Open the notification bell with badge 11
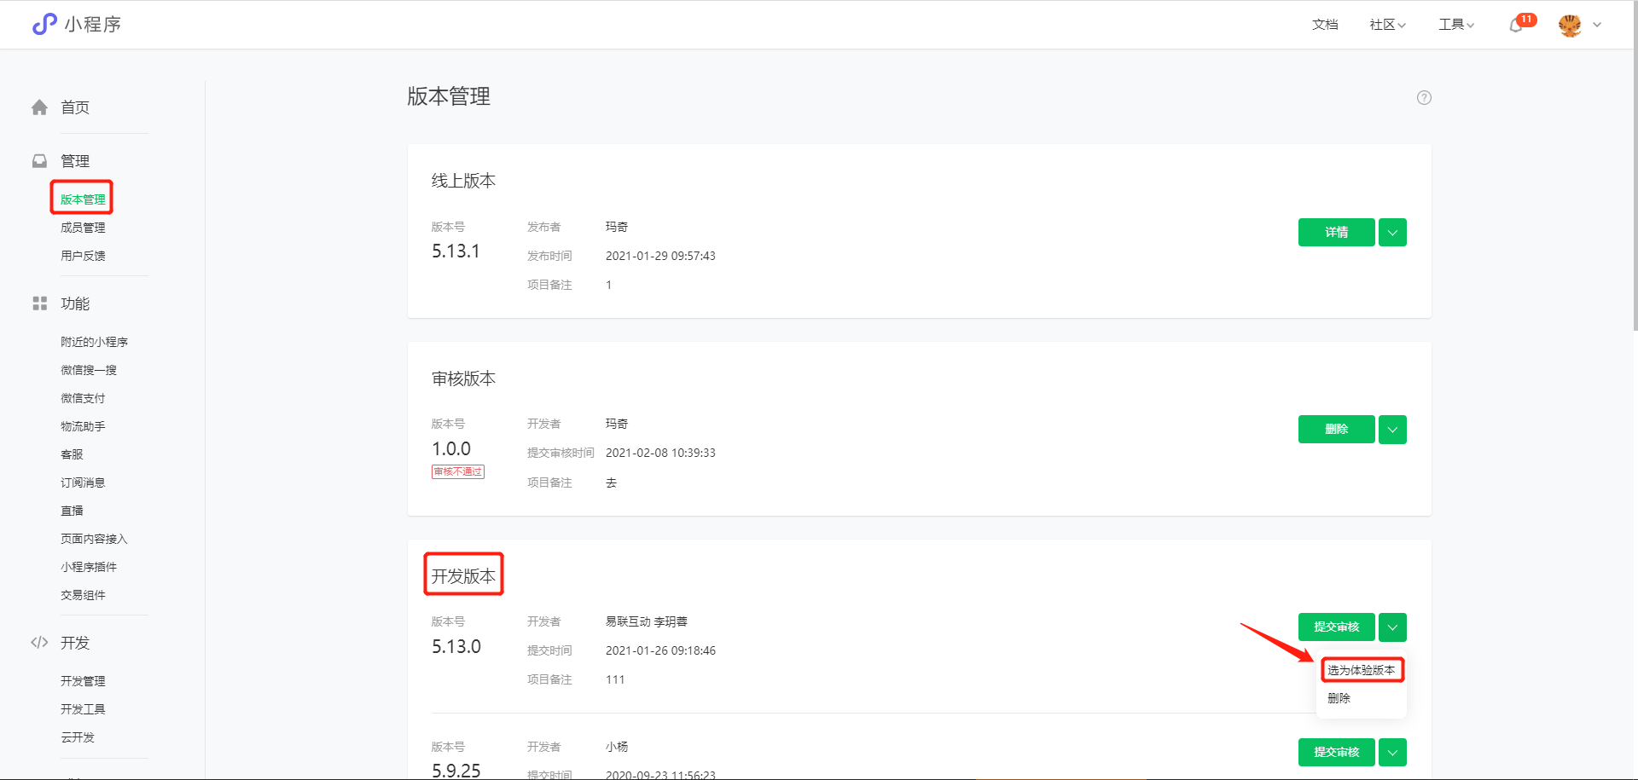 pos(1516,25)
